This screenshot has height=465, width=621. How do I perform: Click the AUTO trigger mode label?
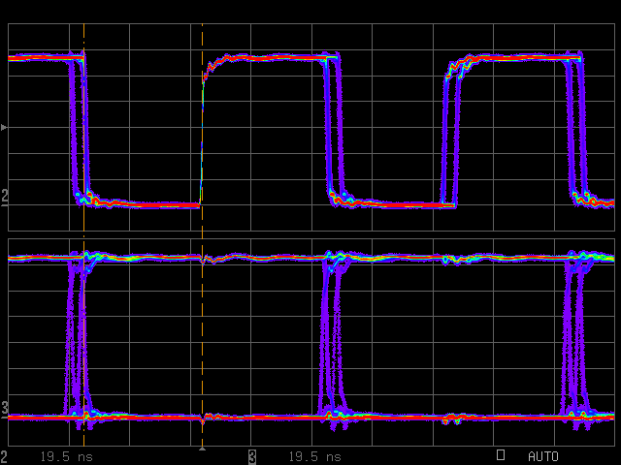pos(543,456)
